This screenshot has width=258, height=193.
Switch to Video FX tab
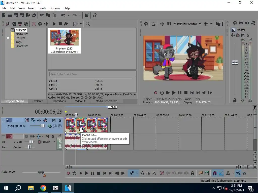80,101
